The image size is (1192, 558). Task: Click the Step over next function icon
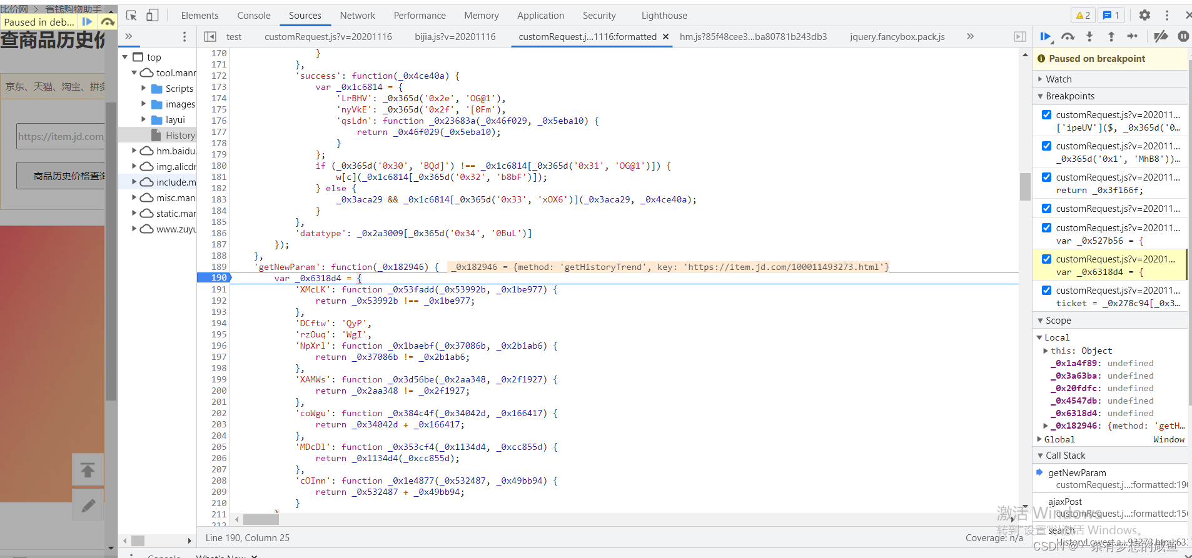coord(1068,37)
